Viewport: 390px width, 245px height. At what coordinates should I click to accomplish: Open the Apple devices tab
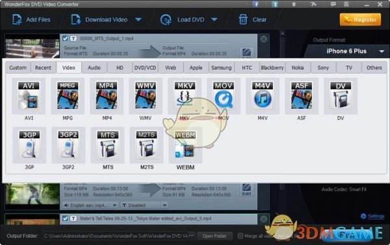[x=196, y=67]
